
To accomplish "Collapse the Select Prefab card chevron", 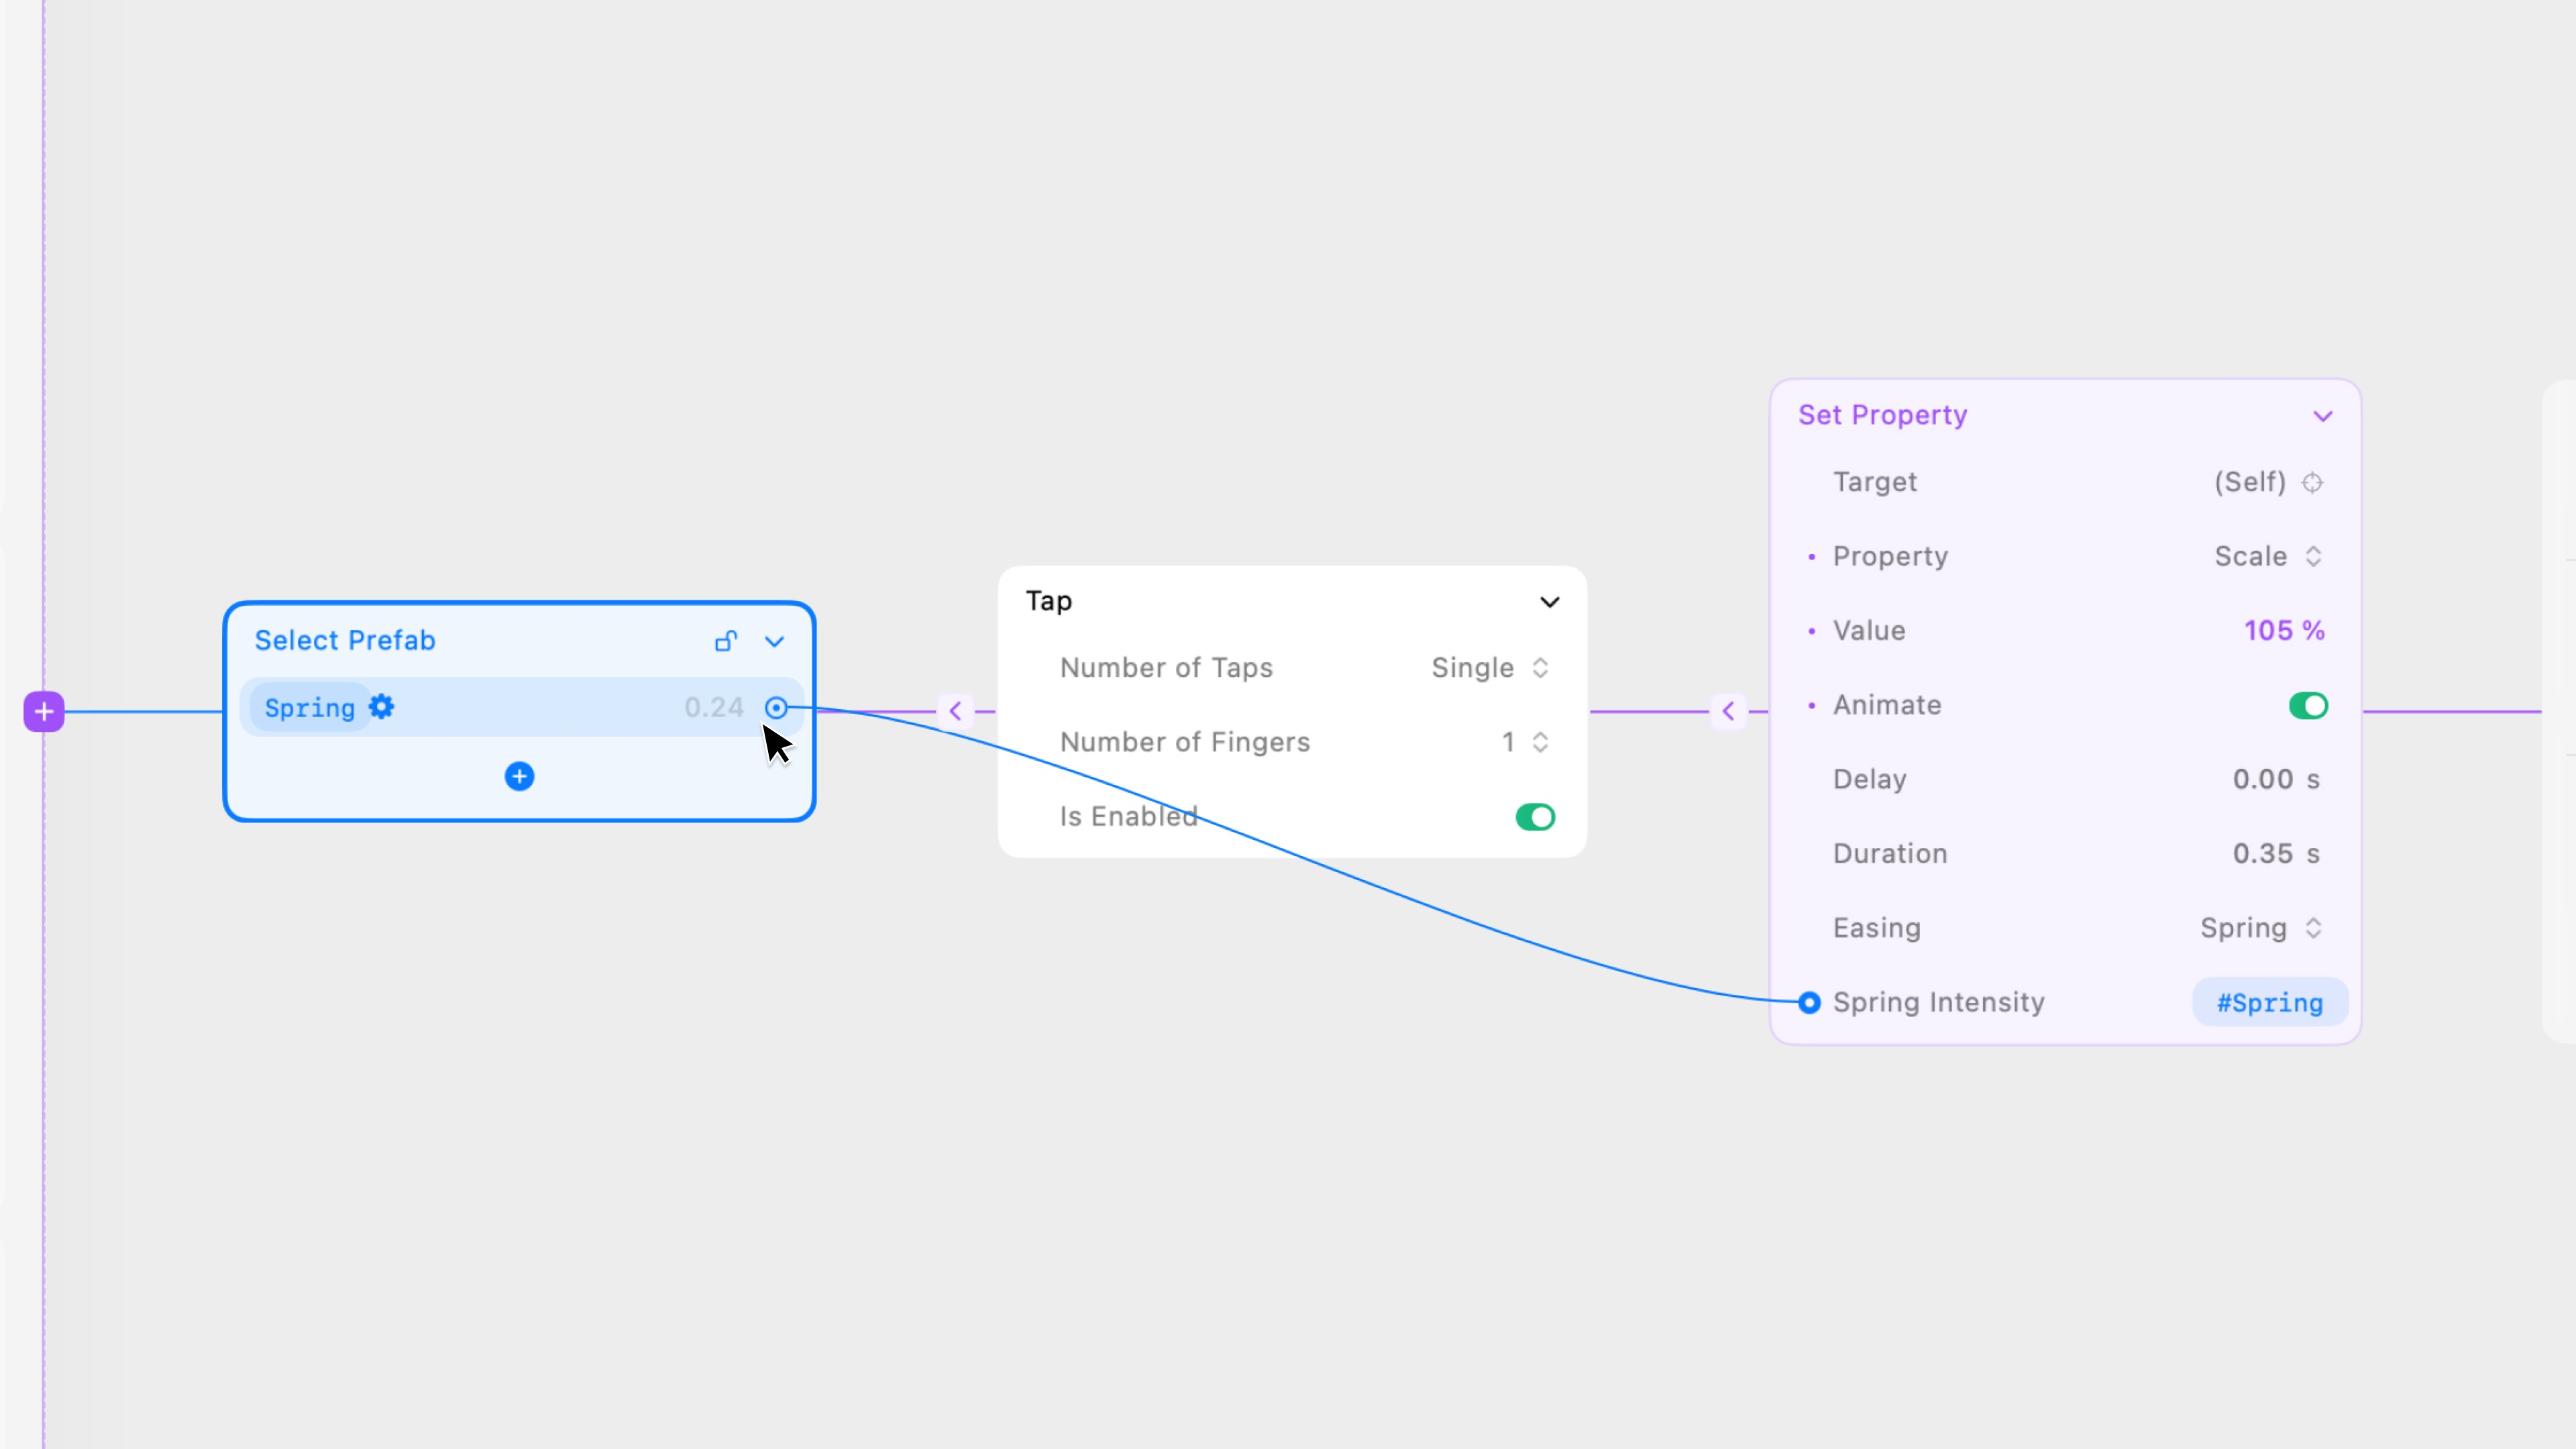I will click(x=774, y=641).
